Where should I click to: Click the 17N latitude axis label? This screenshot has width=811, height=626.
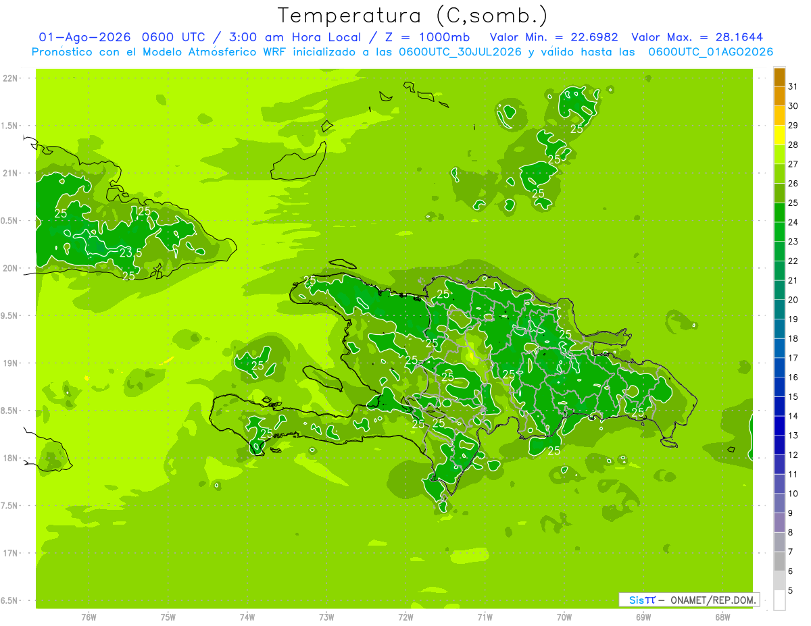(x=11, y=553)
